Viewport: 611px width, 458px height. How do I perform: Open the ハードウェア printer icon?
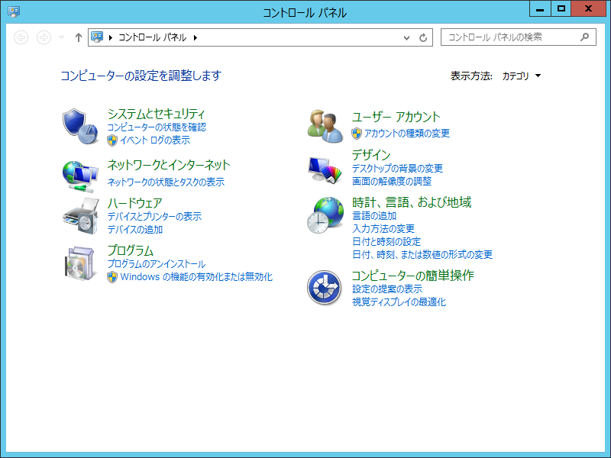coord(80,216)
